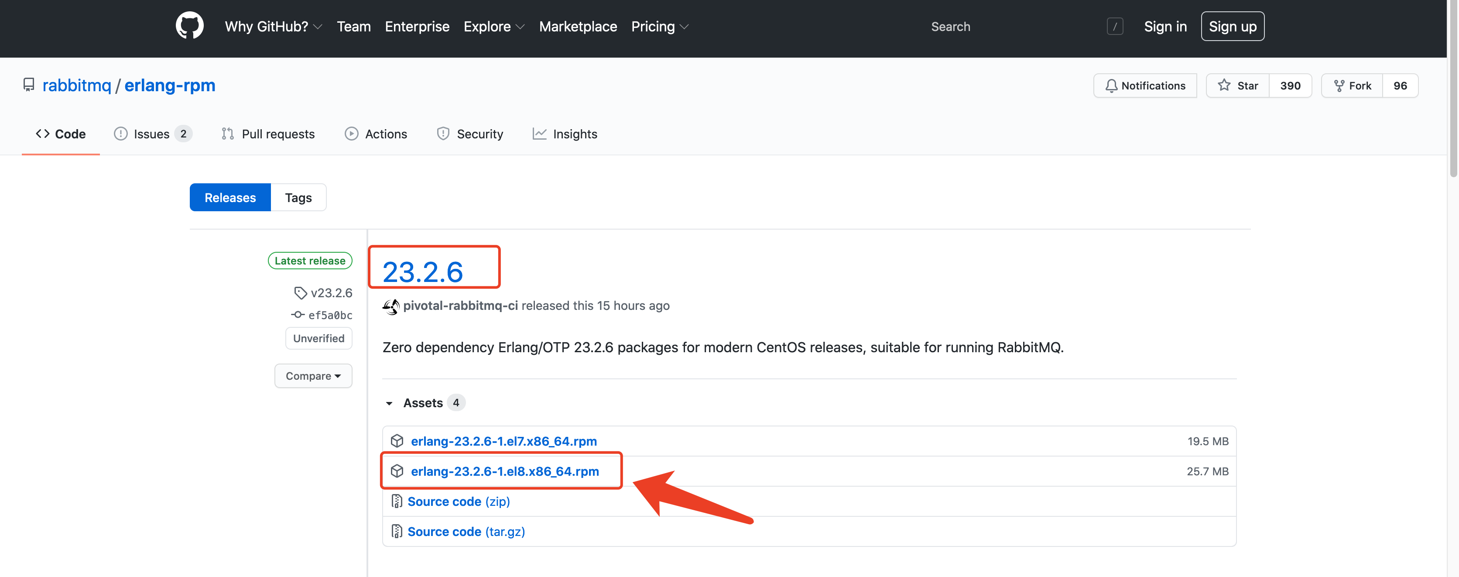Click the GitHub Octocat logo
Screen dimensions: 1459x577
click(x=189, y=26)
